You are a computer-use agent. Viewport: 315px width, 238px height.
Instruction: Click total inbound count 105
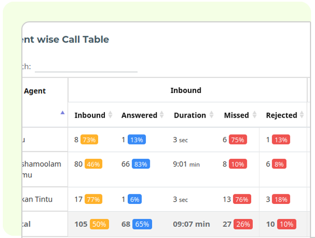point(81,224)
